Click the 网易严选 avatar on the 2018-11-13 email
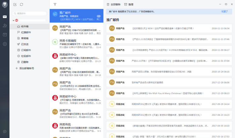235x138 pixels. click(x=112, y=28)
